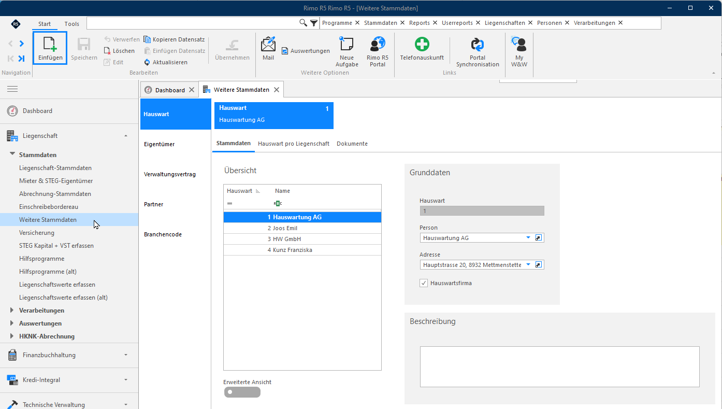Toggle the hamburger sidebar menu
Screen dimensions: 722x409
click(x=12, y=89)
